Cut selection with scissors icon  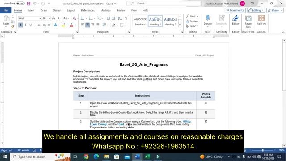13,17
